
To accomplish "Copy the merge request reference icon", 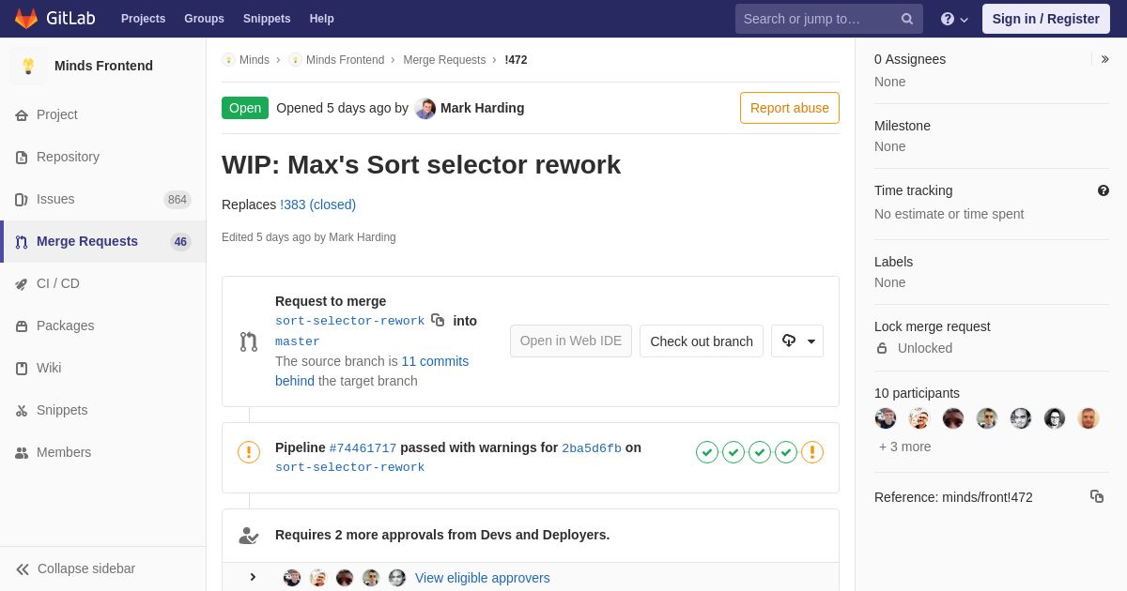I will coord(1097,496).
